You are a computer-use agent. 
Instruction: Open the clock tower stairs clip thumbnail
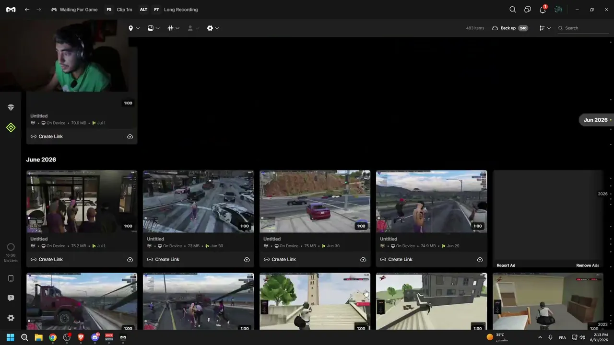315,301
